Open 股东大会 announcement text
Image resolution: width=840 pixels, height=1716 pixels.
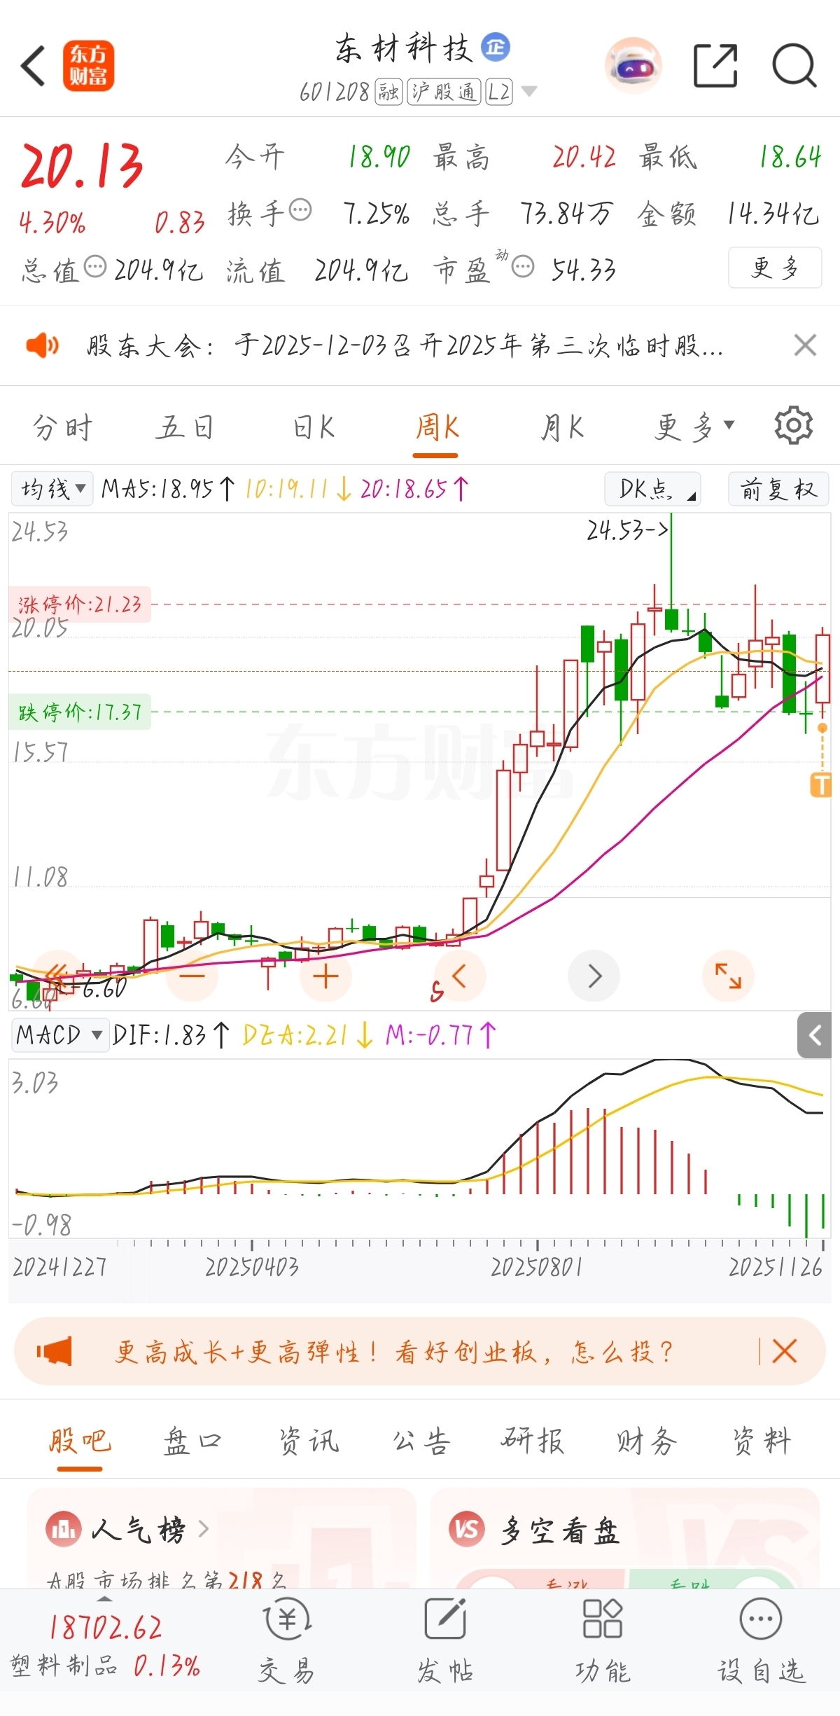(x=405, y=345)
